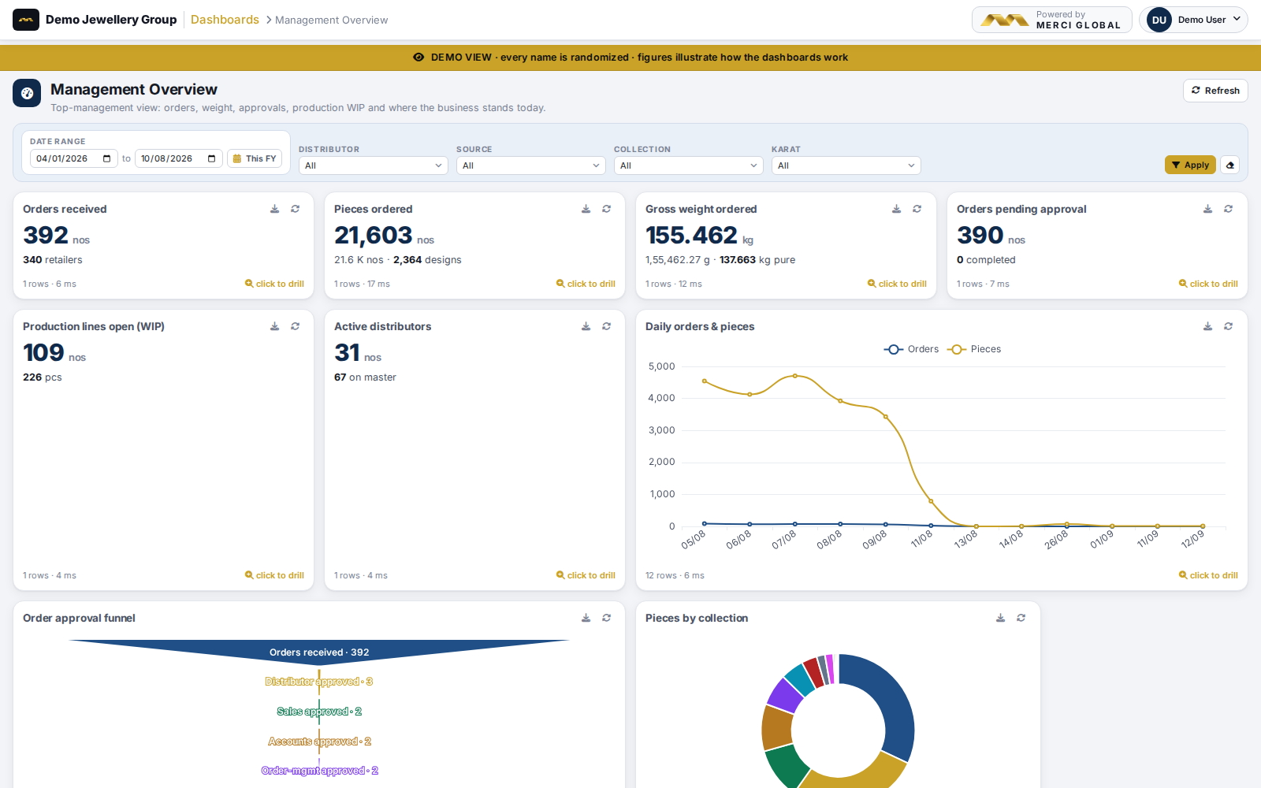The image size is (1261, 788).
Task: Open the Karat filter dropdown
Action: (x=846, y=165)
